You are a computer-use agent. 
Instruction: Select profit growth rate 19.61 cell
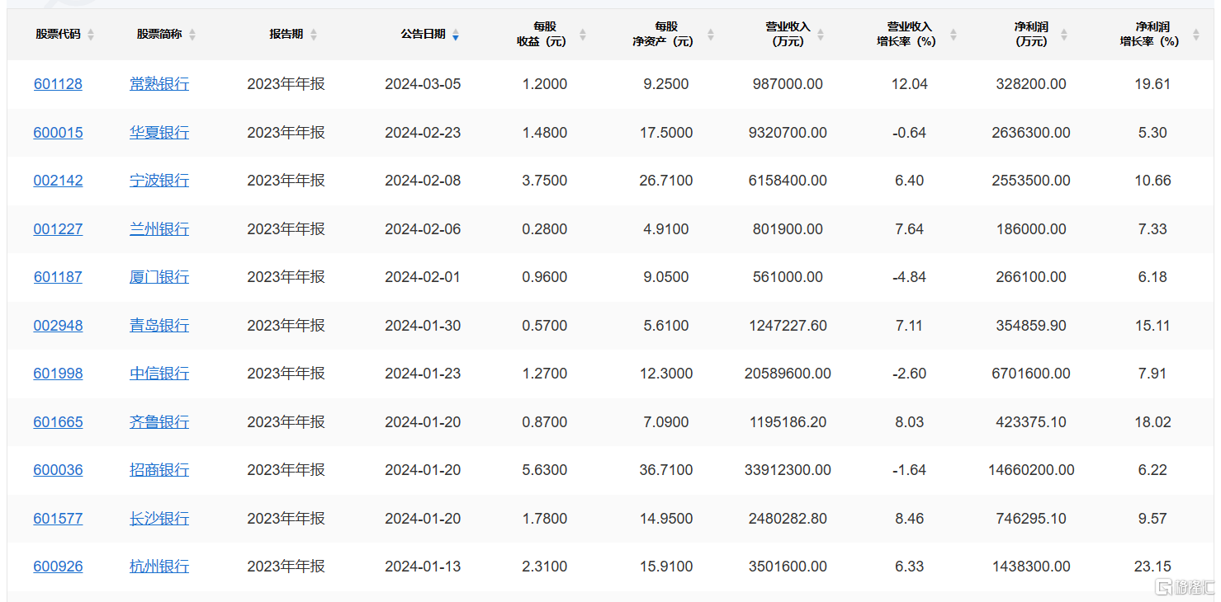(x=1152, y=84)
